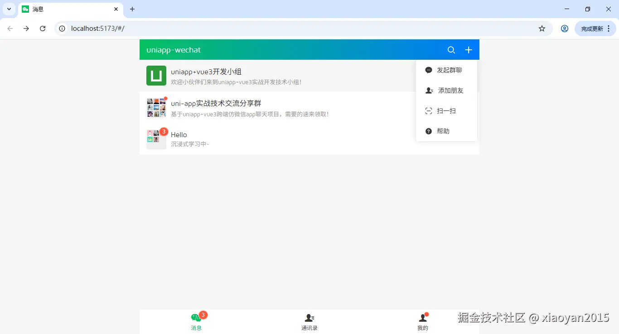
Task: Open the search magnifier in app header
Action: tap(451, 50)
